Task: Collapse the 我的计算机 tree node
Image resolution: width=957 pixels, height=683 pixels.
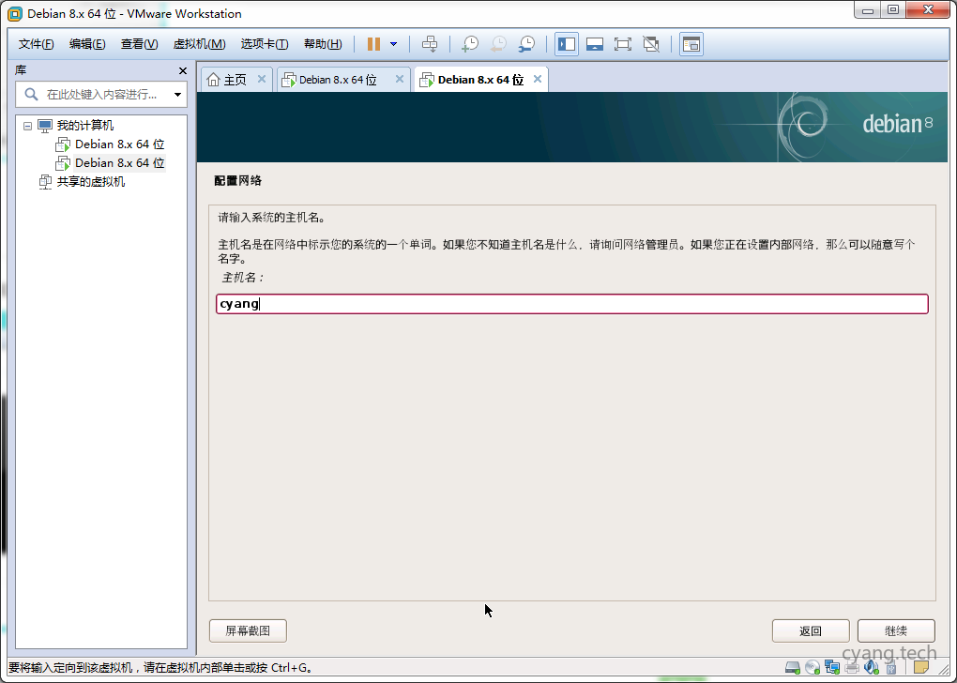Action: pyautogui.click(x=27, y=125)
